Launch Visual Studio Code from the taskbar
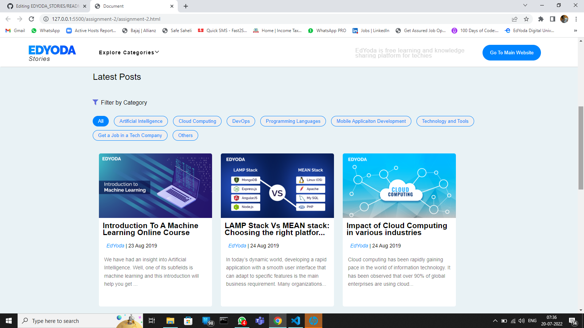 [x=295, y=321]
